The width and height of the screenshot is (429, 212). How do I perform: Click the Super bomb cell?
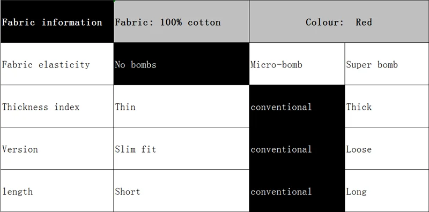point(387,64)
